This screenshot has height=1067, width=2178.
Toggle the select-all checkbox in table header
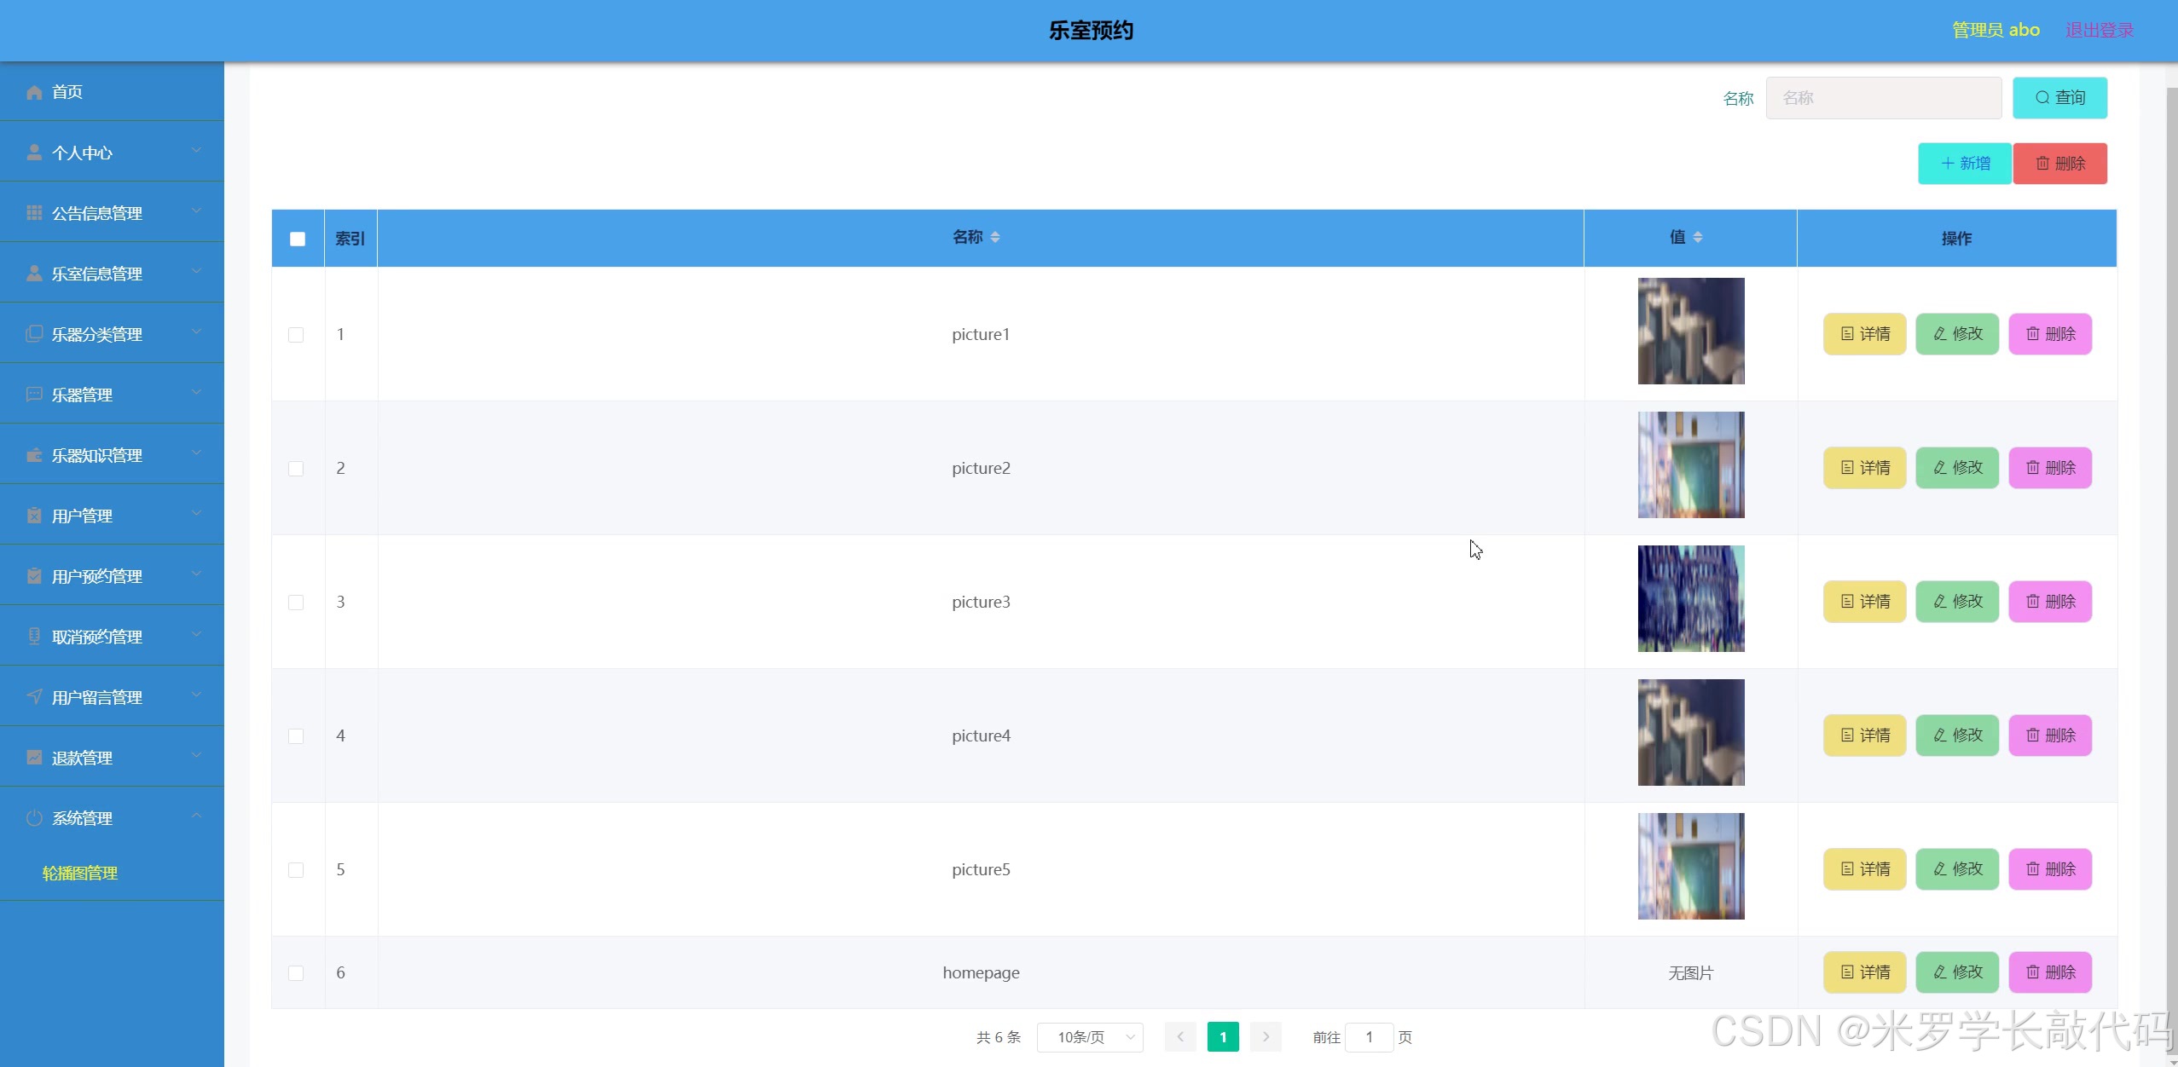click(x=298, y=239)
